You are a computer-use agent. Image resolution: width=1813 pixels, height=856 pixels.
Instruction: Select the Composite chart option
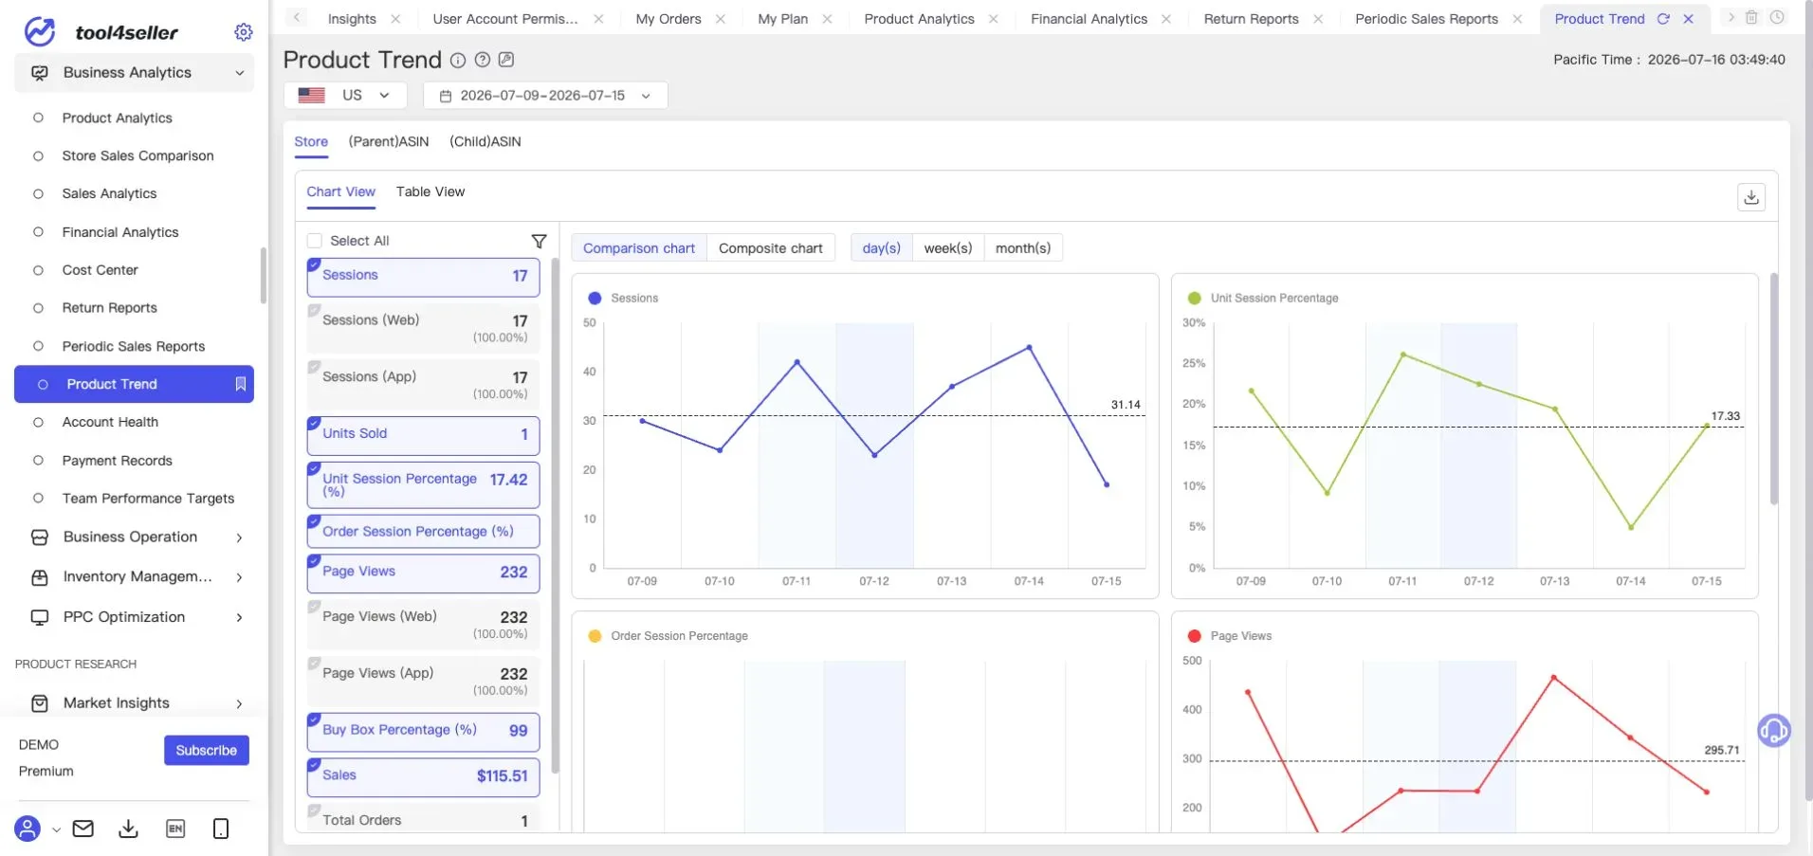point(770,248)
